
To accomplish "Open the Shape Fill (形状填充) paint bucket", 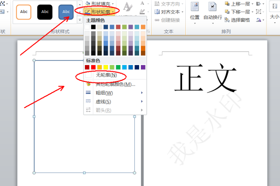I will 88,3.
